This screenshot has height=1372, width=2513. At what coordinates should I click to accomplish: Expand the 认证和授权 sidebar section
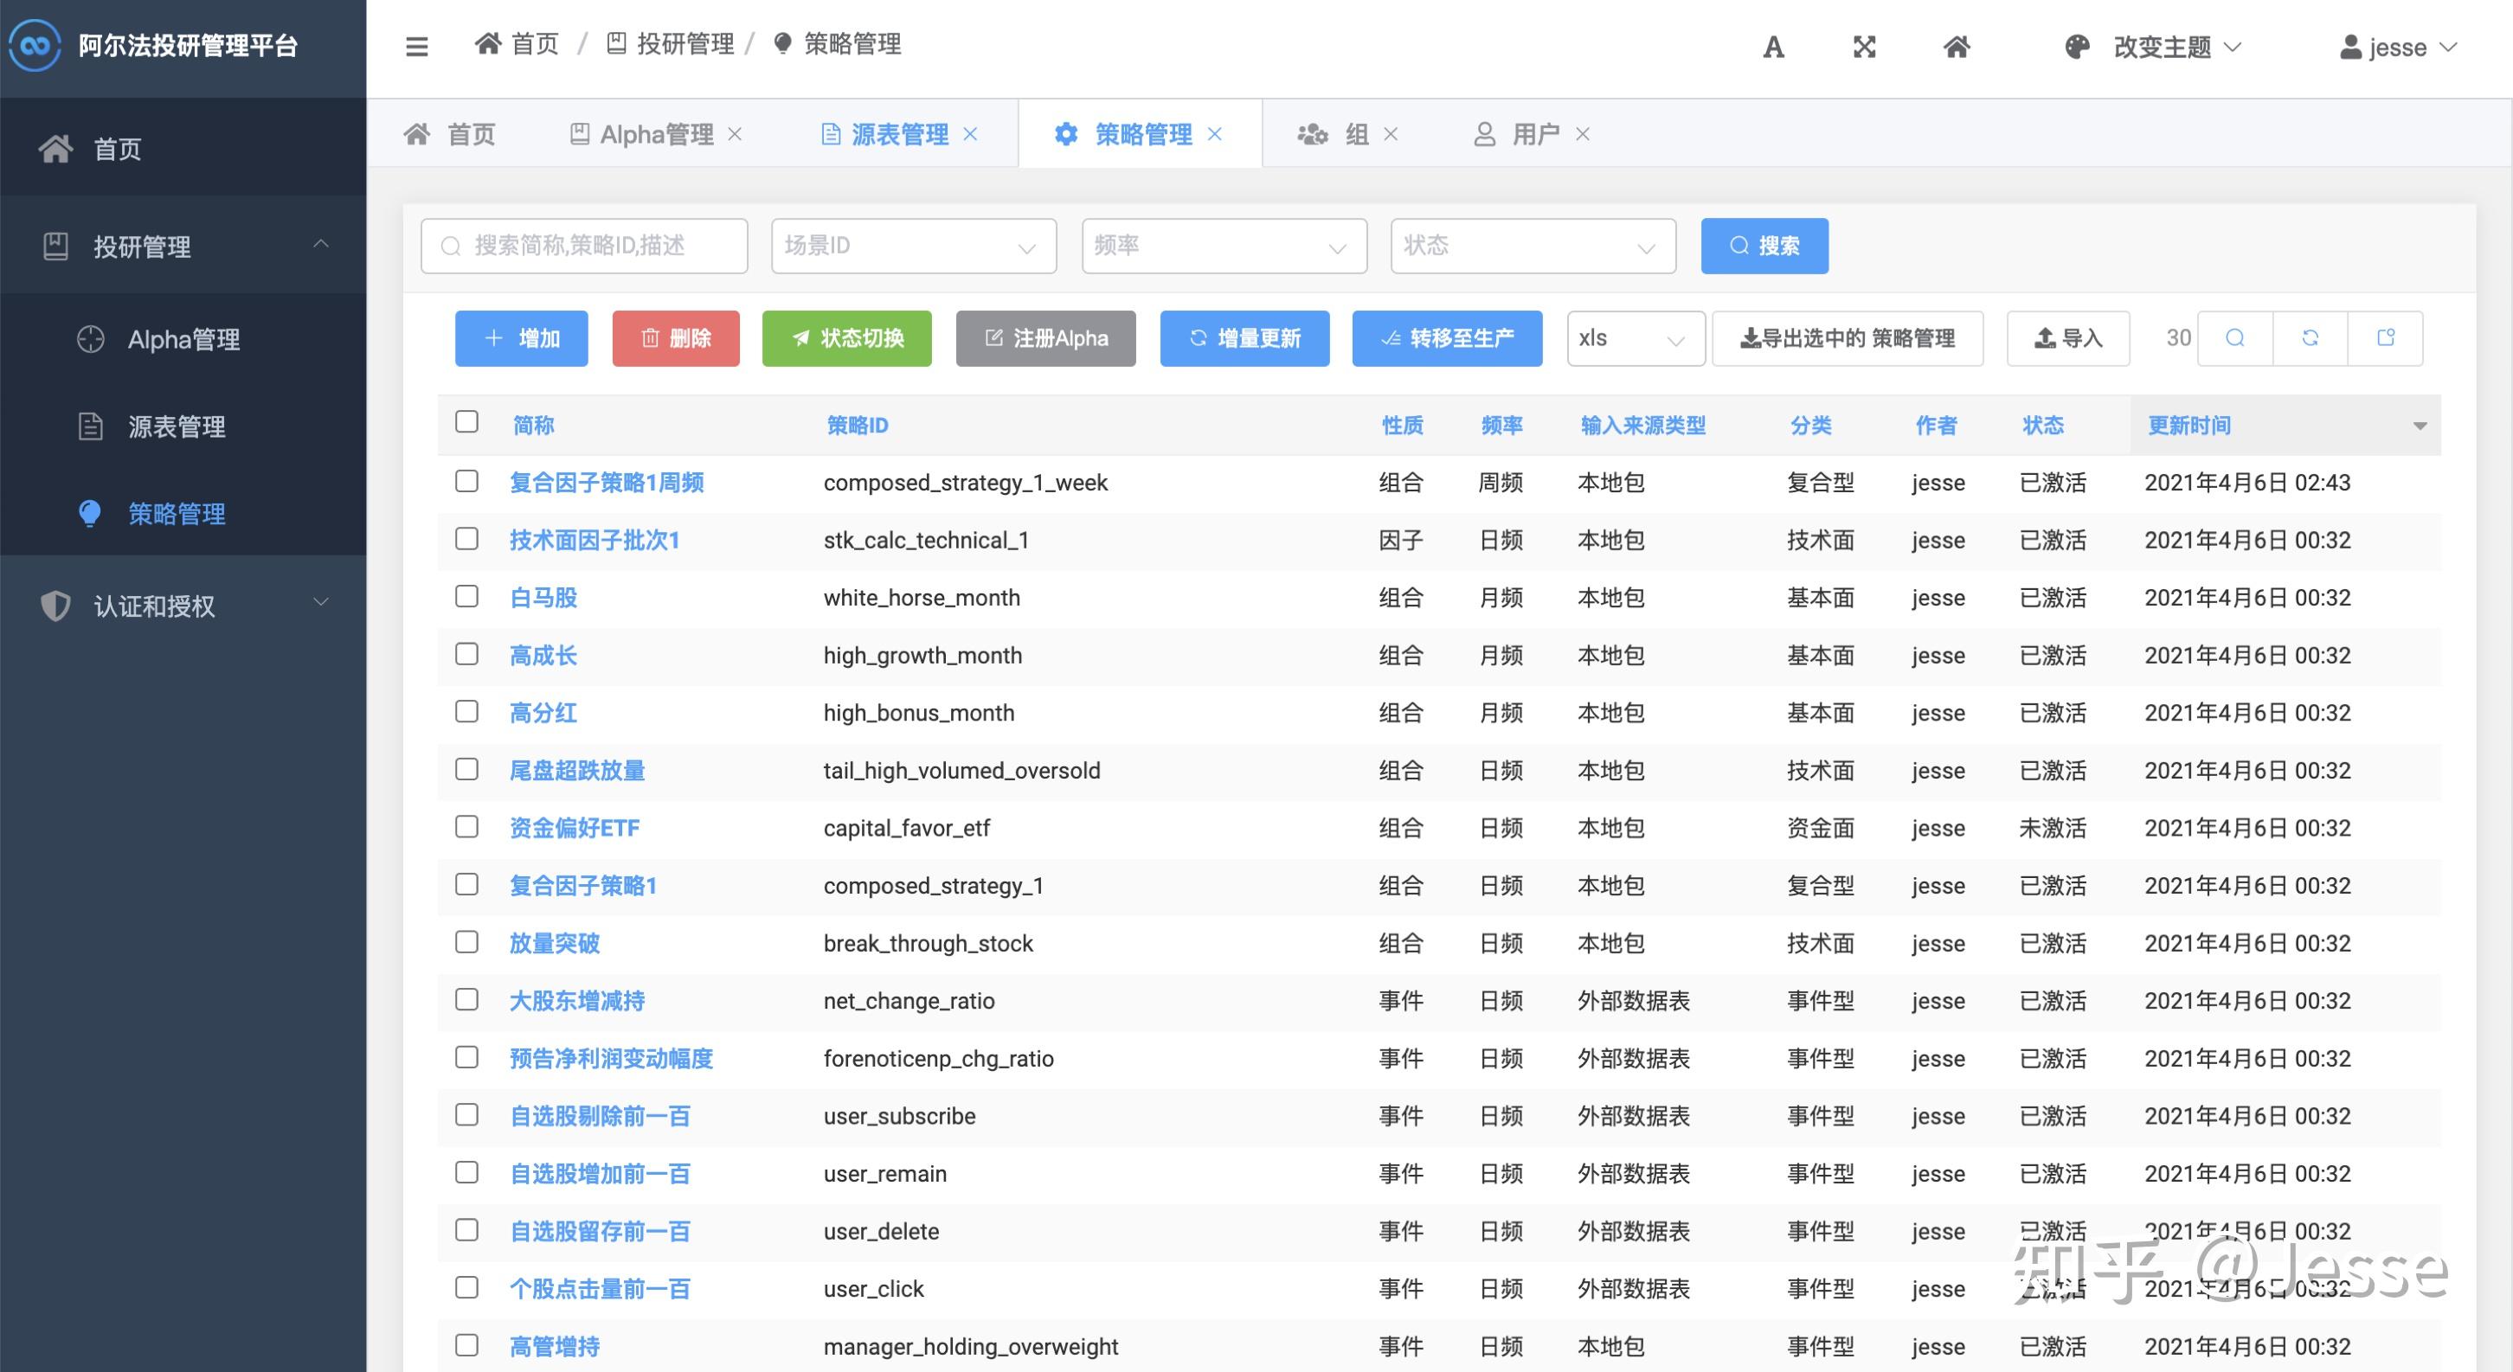(183, 606)
